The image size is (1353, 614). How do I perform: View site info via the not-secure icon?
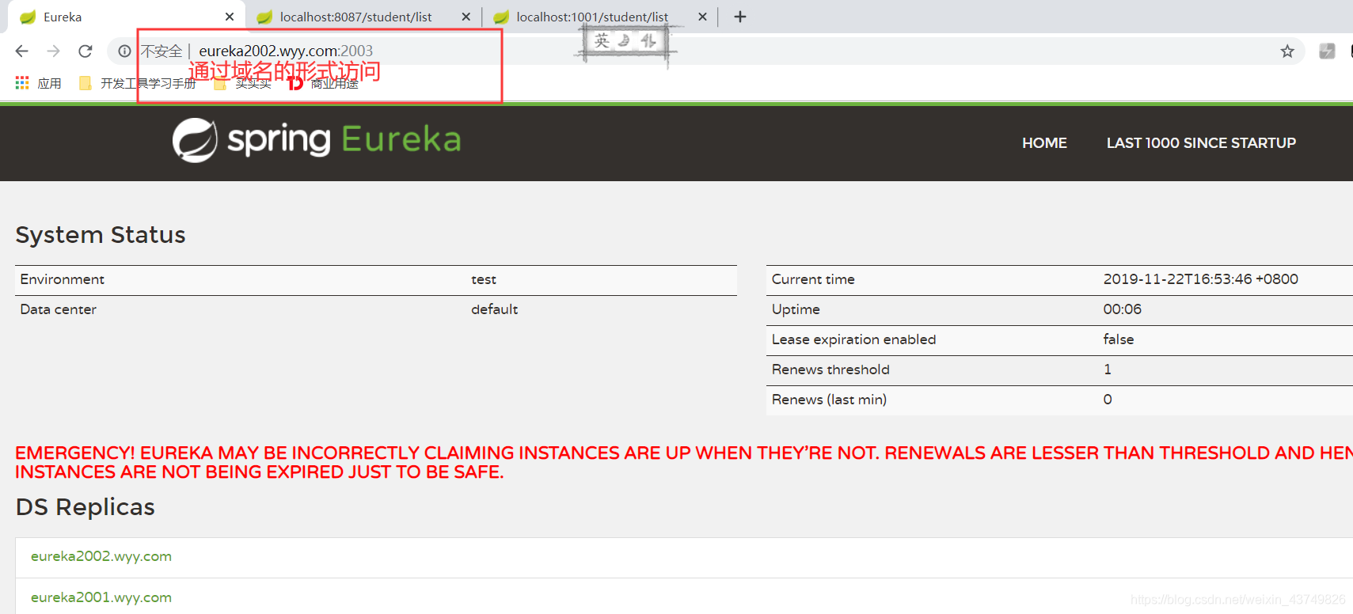(124, 51)
